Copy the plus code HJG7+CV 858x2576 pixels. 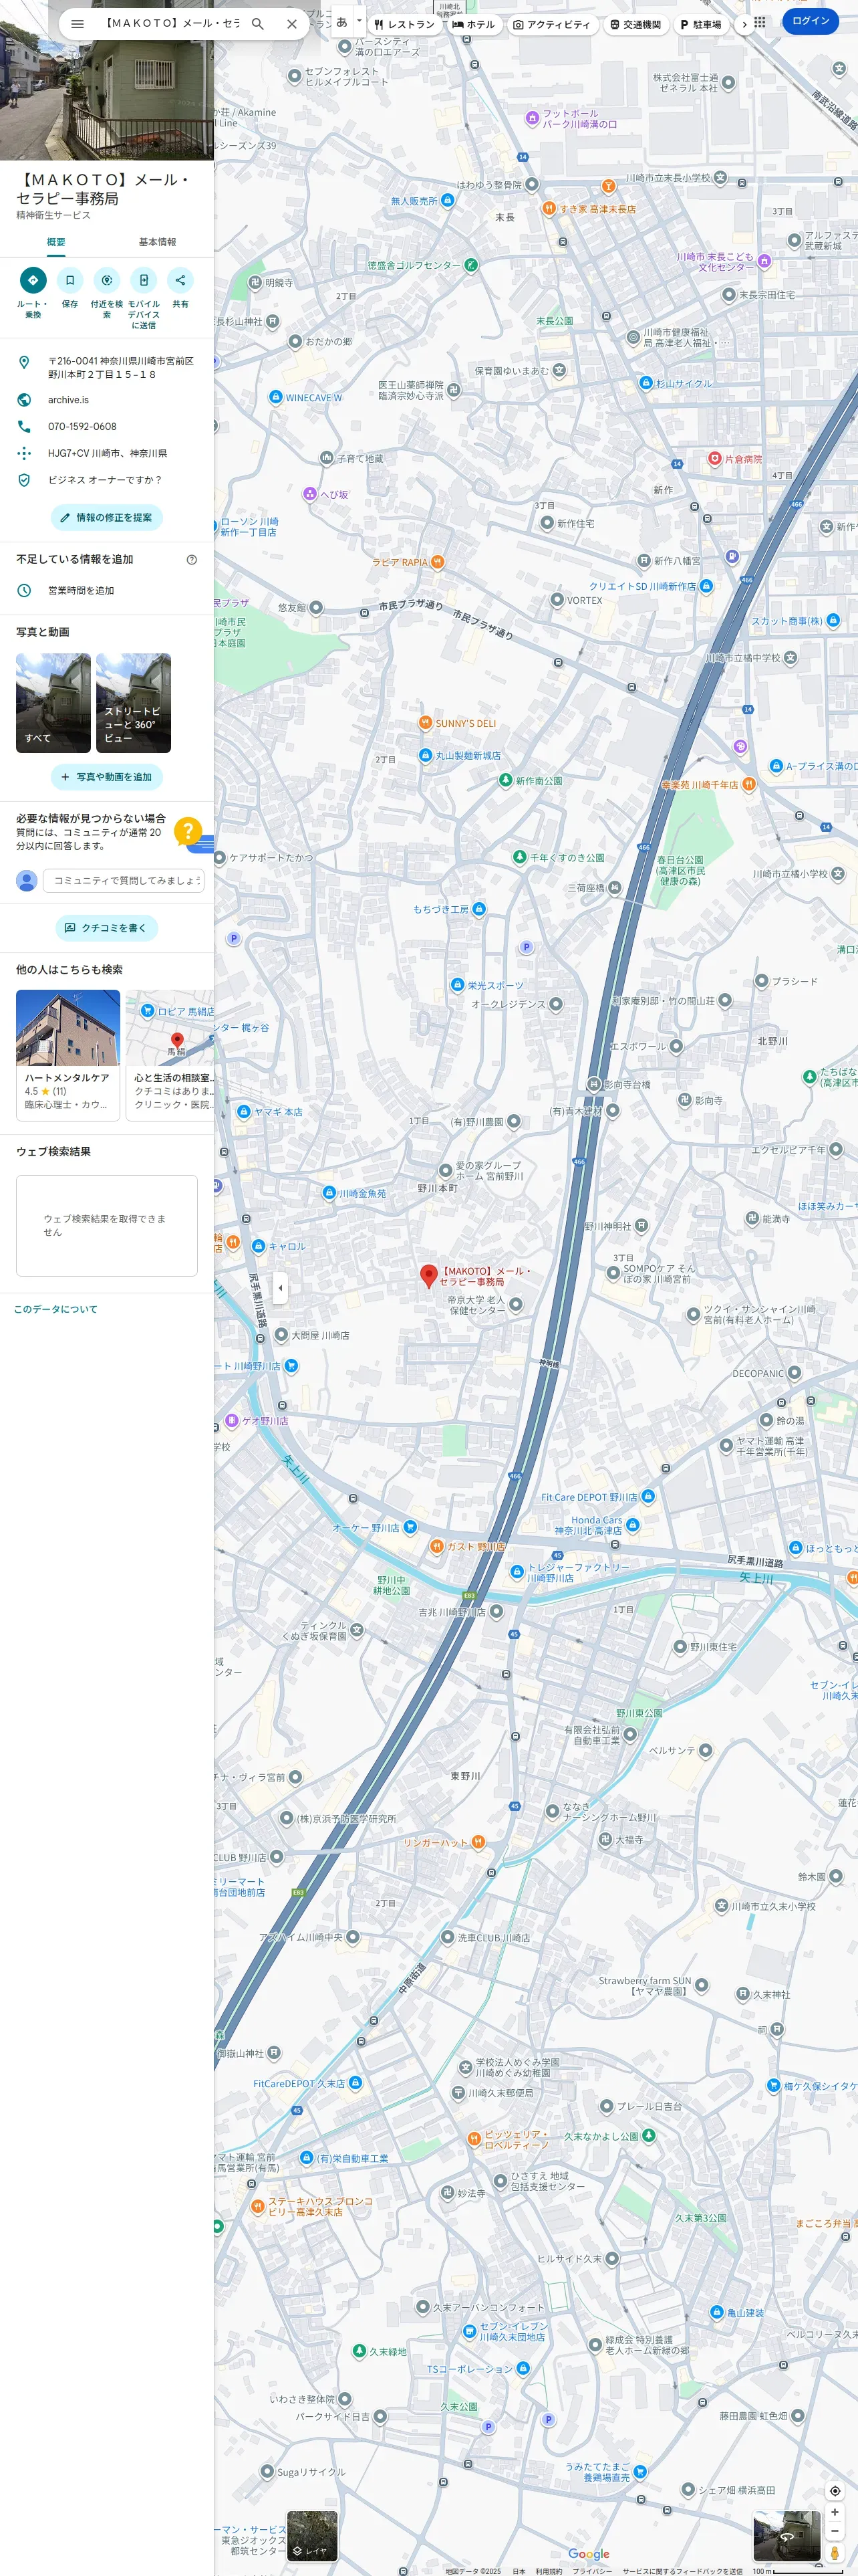[107, 453]
